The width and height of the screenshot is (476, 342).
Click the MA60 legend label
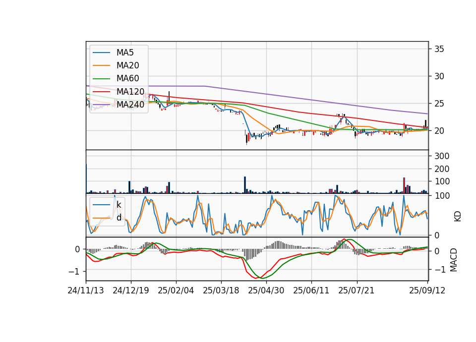[127, 79]
